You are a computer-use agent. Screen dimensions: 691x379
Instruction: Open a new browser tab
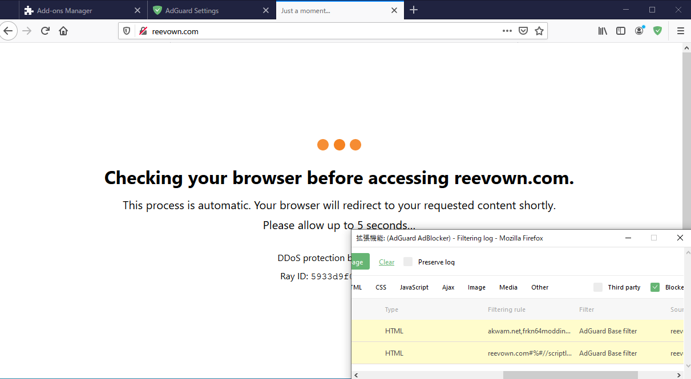pyautogui.click(x=414, y=10)
